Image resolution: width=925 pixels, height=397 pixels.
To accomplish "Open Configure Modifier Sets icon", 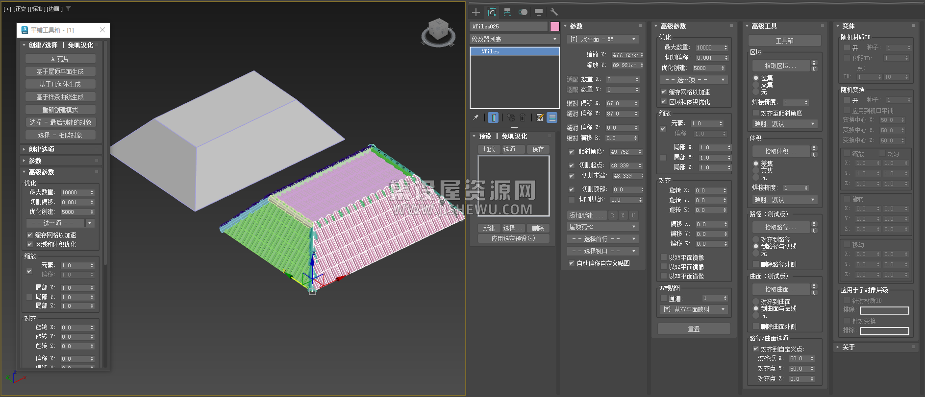I will (x=540, y=117).
